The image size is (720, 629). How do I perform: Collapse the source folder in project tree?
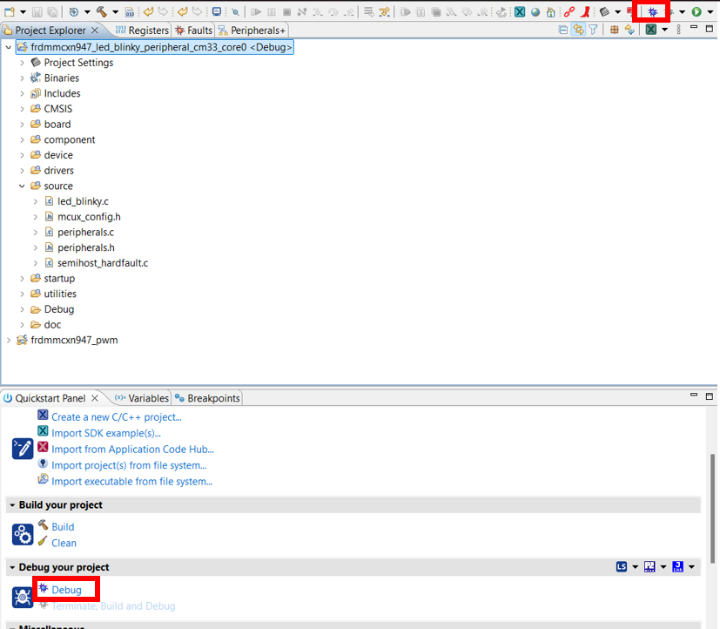pos(23,186)
